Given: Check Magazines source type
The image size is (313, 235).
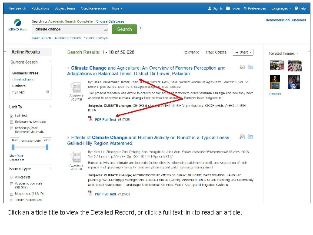Looking at the screenshot, I should 11,194.
